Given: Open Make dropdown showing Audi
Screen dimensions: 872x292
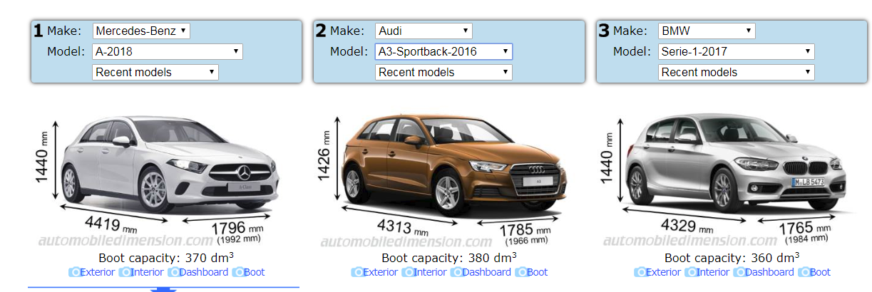Looking at the screenshot, I should click(x=424, y=31).
